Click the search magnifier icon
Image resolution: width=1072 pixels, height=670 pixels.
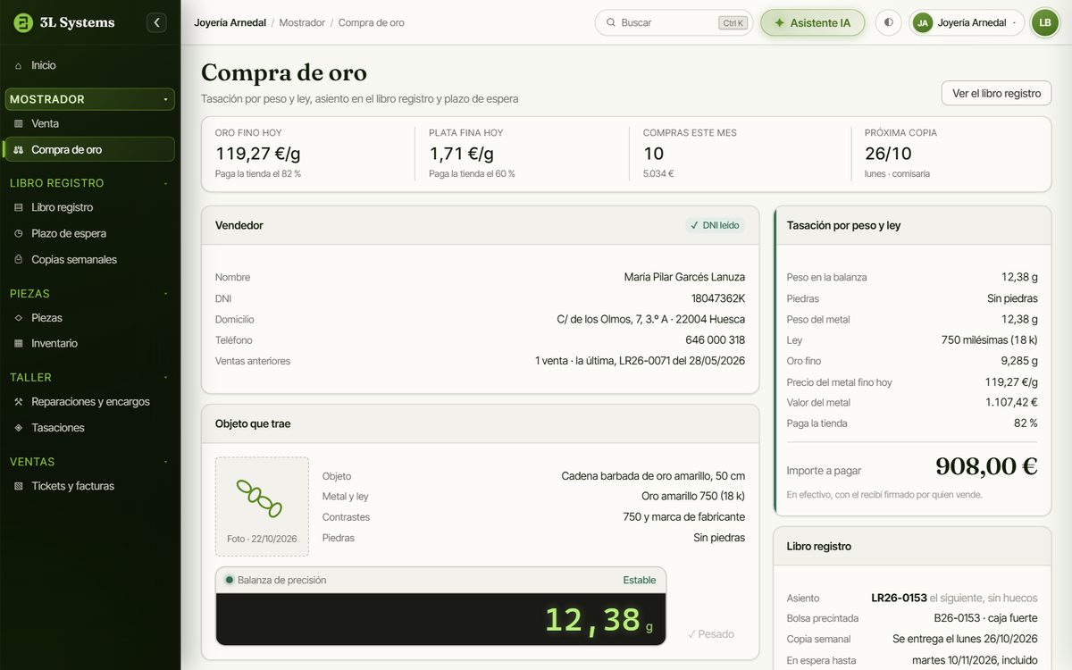click(x=611, y=22)
